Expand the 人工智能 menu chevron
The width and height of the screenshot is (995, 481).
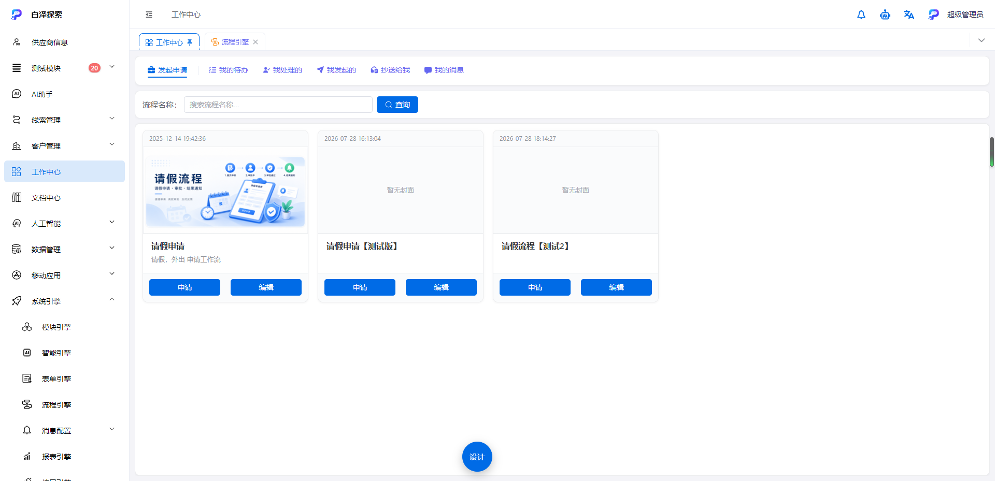click(x=112, y=222)
